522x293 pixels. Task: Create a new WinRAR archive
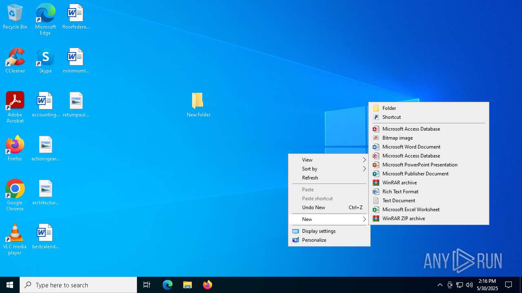point(429,183)
